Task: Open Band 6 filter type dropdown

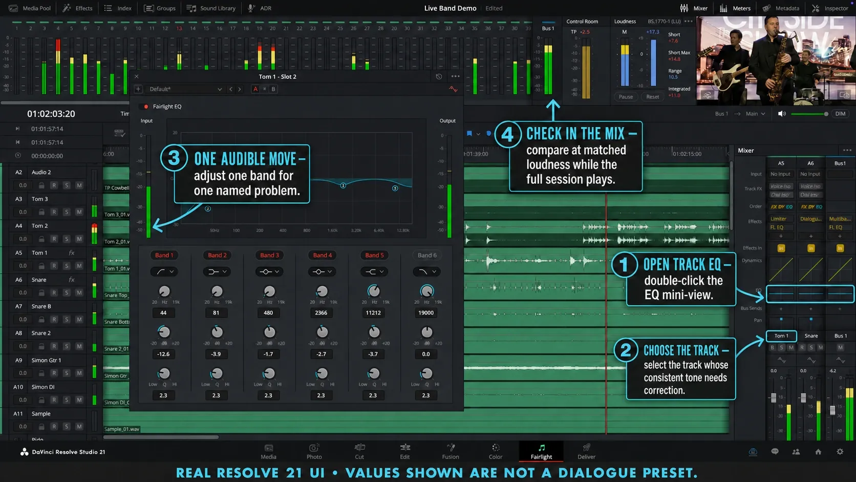Action: click(427, 271)
